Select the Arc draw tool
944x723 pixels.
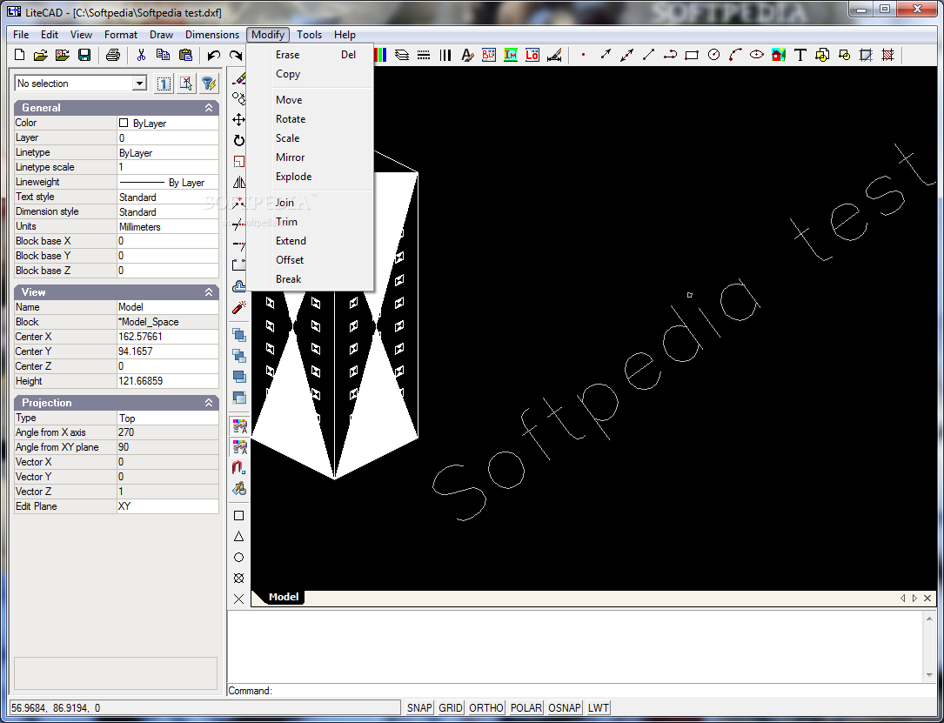tap(735, 56)
